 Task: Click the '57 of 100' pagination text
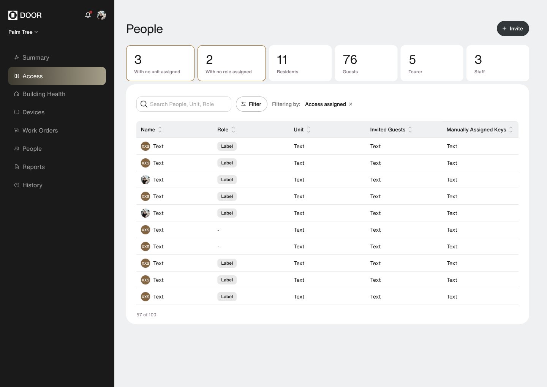(x=146, y=315)
